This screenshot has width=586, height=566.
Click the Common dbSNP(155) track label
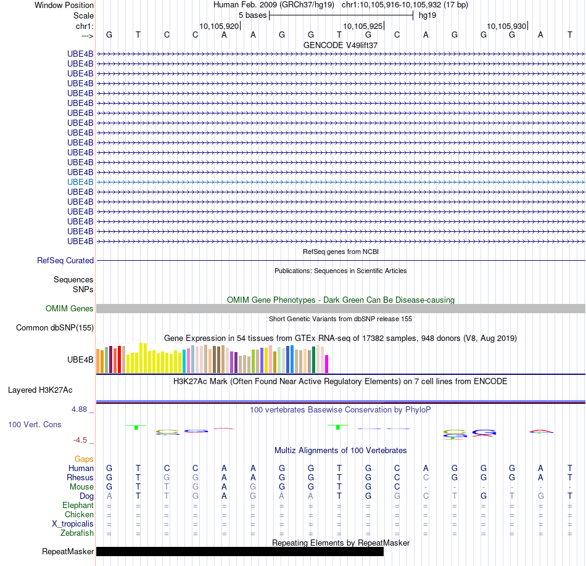pos(54,327)
